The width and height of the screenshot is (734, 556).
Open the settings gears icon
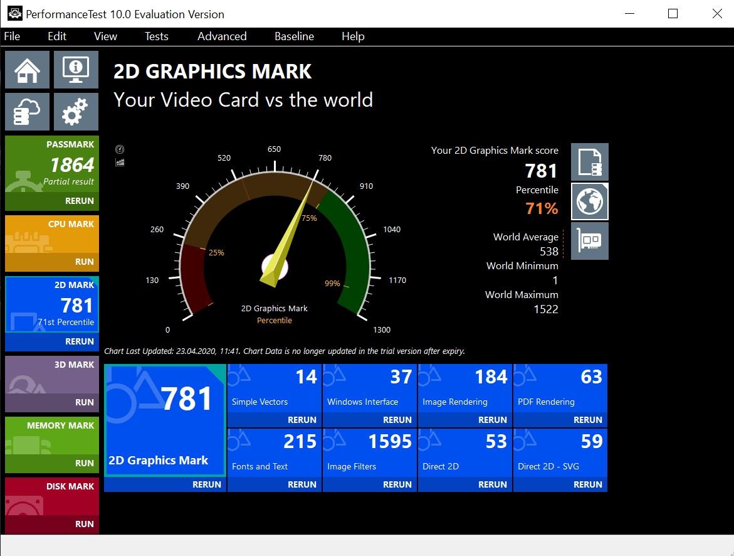tap(76, 112)
